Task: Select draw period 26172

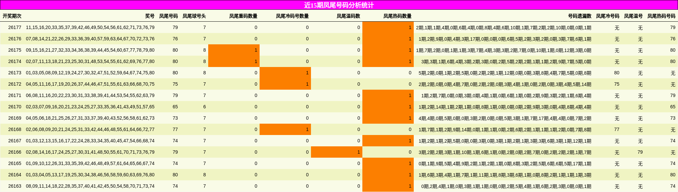Action: click(15, 84)
